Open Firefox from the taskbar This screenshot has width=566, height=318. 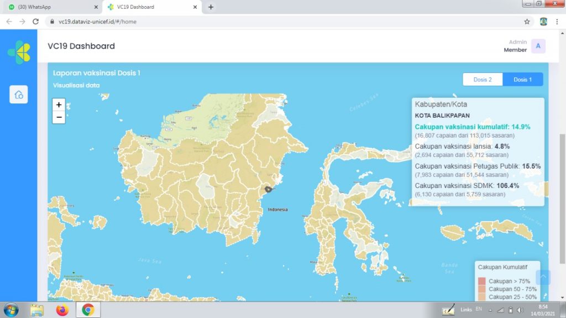click(62, 310)
